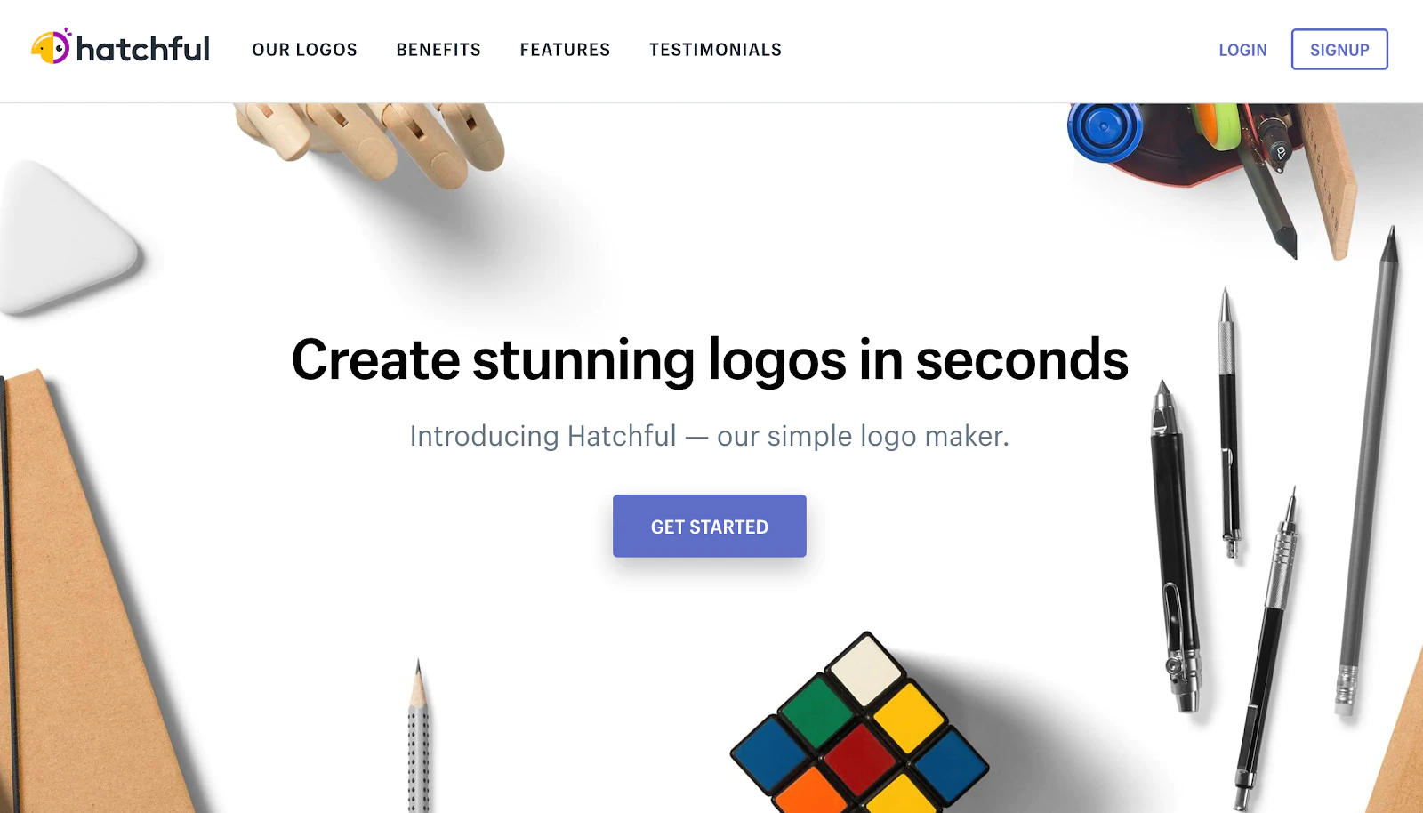Click the Login link
Screen dimensions: 1423x813
(x=1242, y=50)
